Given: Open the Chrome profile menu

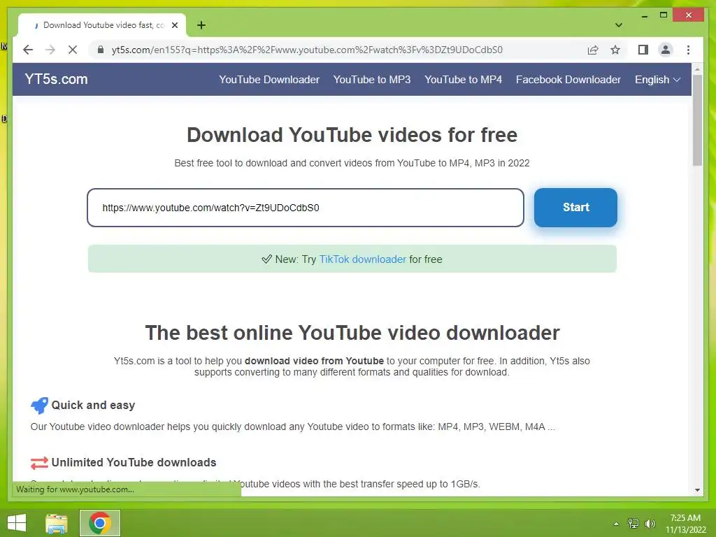Looking at the screenshot, I should [666, 50].
